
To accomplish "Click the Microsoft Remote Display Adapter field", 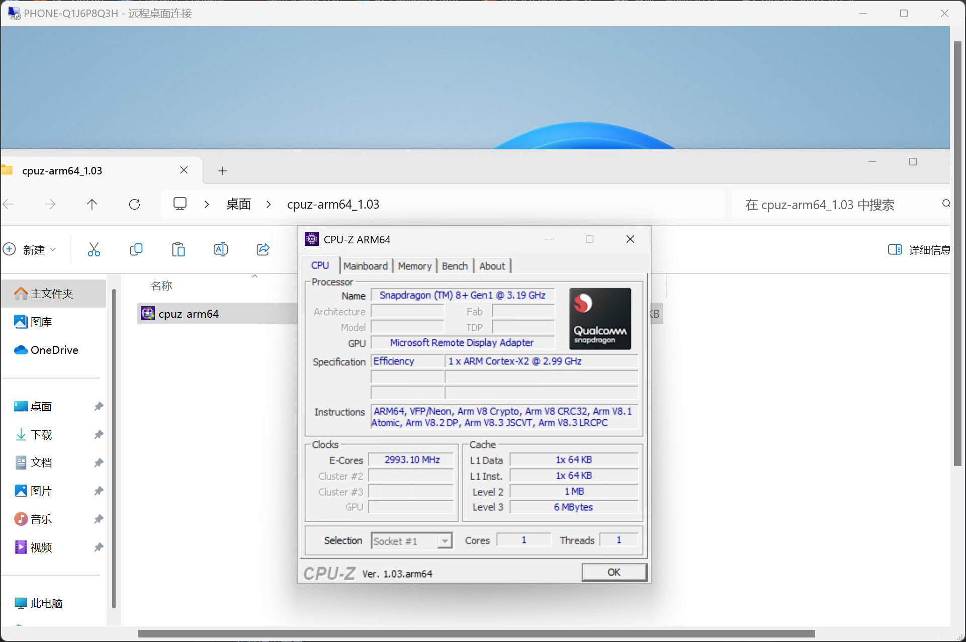I will pyautogui.click(x=463, y=342).
